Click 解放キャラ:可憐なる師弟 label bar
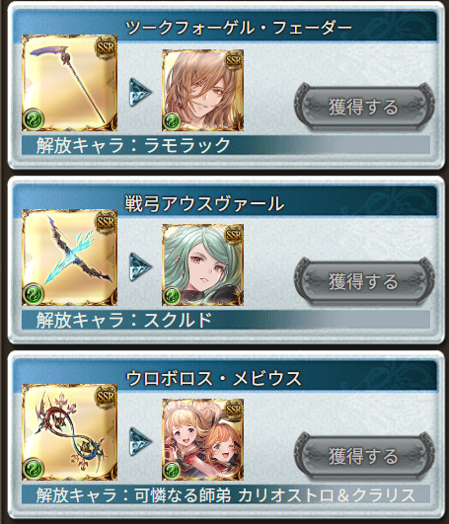 [226, 494]
